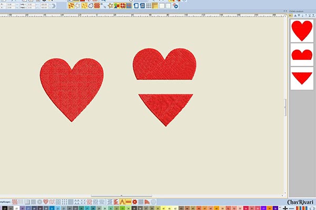Select the first red fill pattern icon

15,202
